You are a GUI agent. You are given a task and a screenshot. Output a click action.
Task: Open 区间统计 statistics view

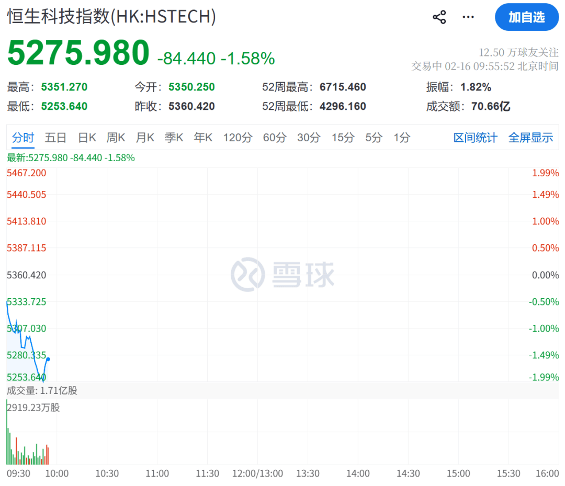(x=474, y=138)
